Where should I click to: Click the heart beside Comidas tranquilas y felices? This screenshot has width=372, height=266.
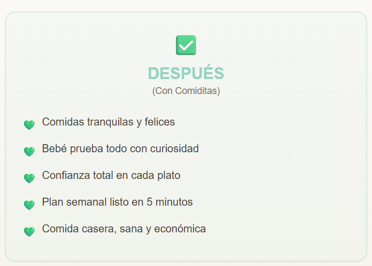[x=29, y=124]
